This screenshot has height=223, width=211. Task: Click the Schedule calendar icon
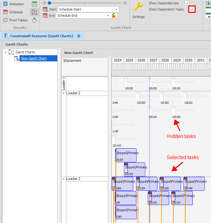pyautogui.click(x=6, y=12)
